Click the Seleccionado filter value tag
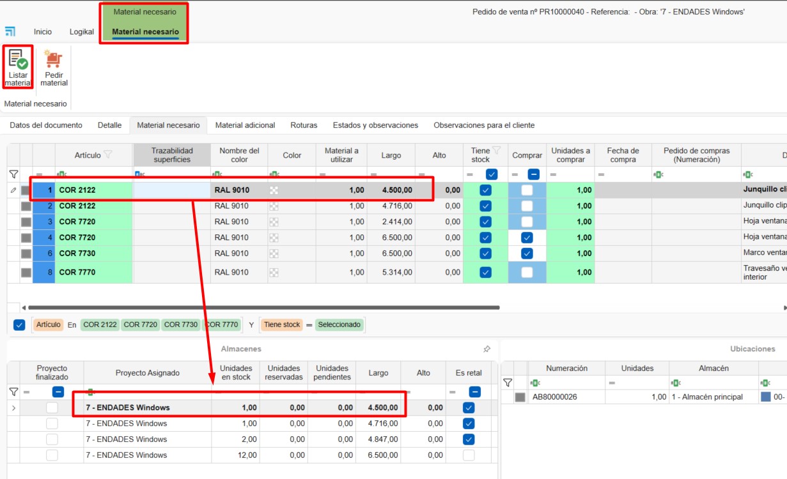 click(x=339, y=325)
